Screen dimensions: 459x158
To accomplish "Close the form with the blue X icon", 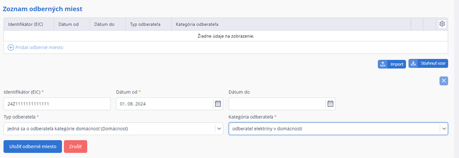I will [x=444, y=81].
